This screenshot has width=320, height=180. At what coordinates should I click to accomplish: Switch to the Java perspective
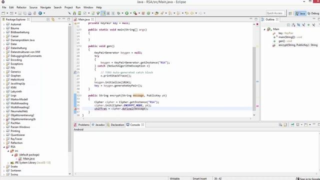click(x=300, y=13)
